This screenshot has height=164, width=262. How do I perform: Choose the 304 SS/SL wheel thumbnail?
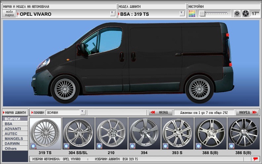pos(78,133)
